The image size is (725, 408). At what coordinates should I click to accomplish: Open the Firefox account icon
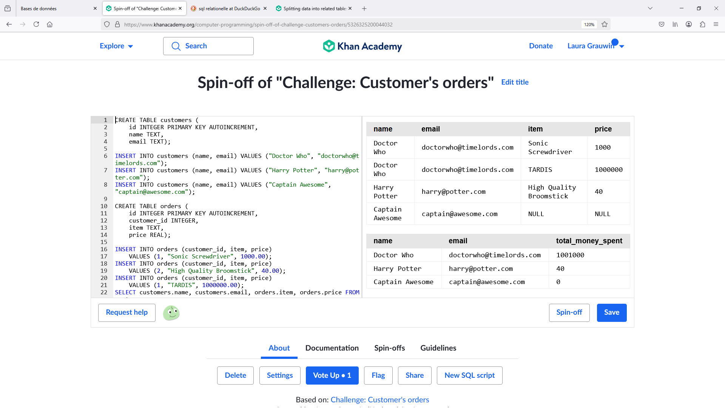click(689, 25)
